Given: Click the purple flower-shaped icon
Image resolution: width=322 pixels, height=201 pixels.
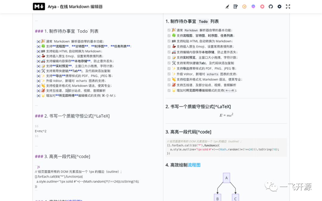Looking at the screenshot, I should [253, 7].
